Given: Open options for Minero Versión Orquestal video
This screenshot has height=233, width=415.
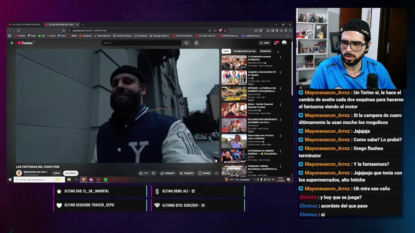Looking at the screenshot, I should click(x=280, y=104).
